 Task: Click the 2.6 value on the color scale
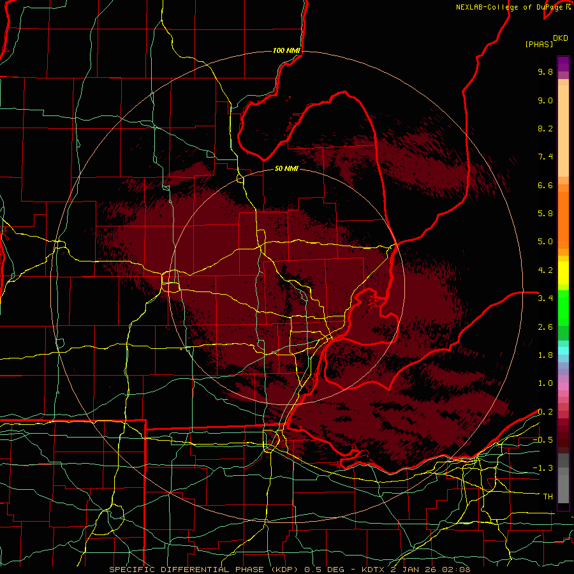(x=545, y=327)
